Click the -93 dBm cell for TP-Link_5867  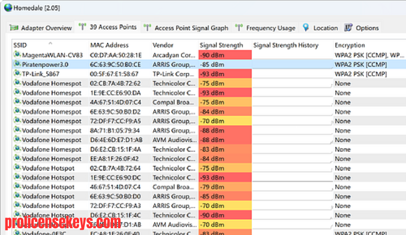click(225, 74)
